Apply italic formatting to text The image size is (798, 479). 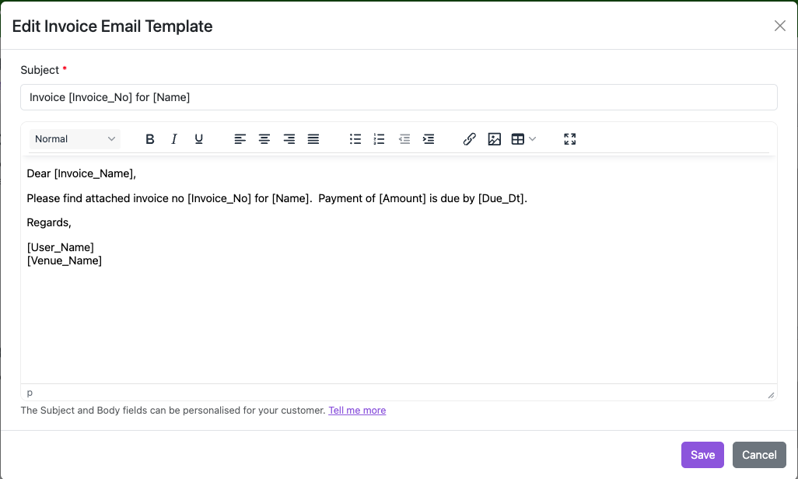pos(174,139)
